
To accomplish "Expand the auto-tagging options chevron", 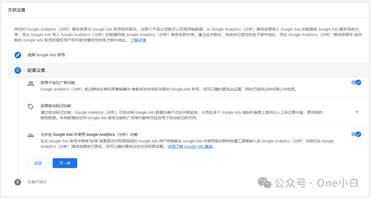I will pos(357,112).
